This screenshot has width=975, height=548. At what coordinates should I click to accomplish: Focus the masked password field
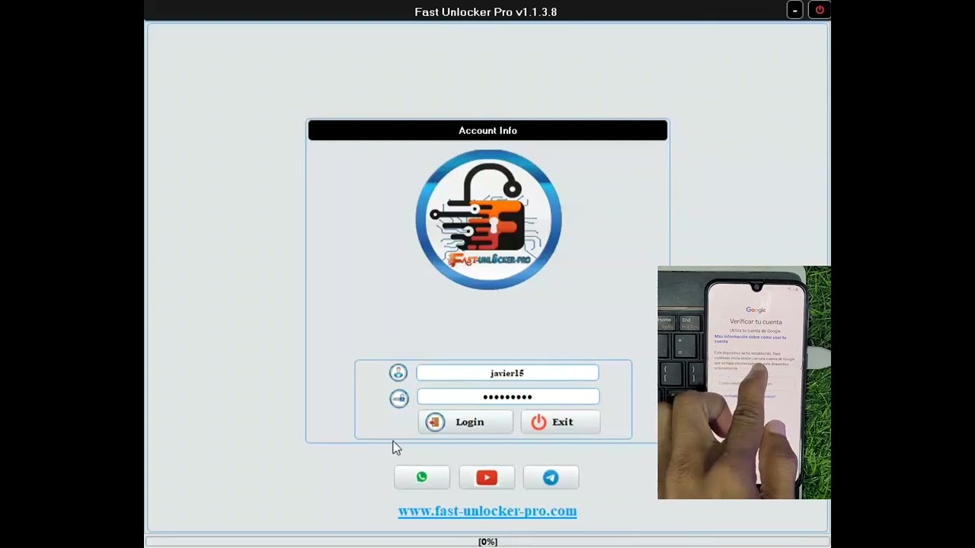[x=507, y=397]
